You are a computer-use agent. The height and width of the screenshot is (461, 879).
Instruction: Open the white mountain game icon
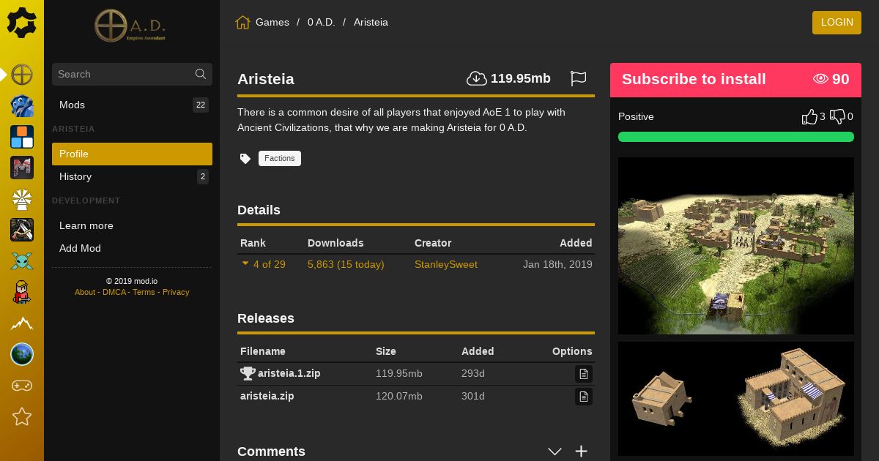coord(22,323)
